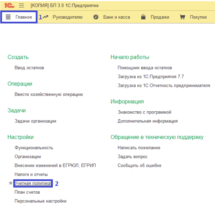Open Ввод остатков link
The width and height of the screenshot is (215, 206).
tap(29, 68)
